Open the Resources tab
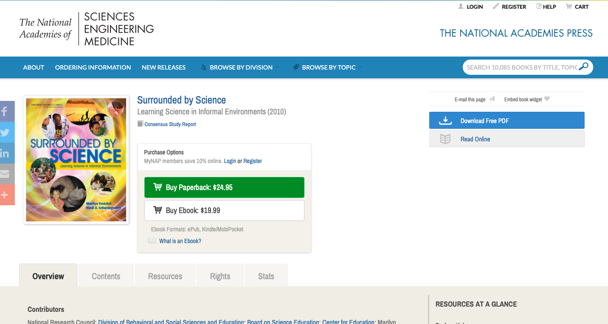The height and width of the screenshot is (324, 608). click(x=165, y=276)
